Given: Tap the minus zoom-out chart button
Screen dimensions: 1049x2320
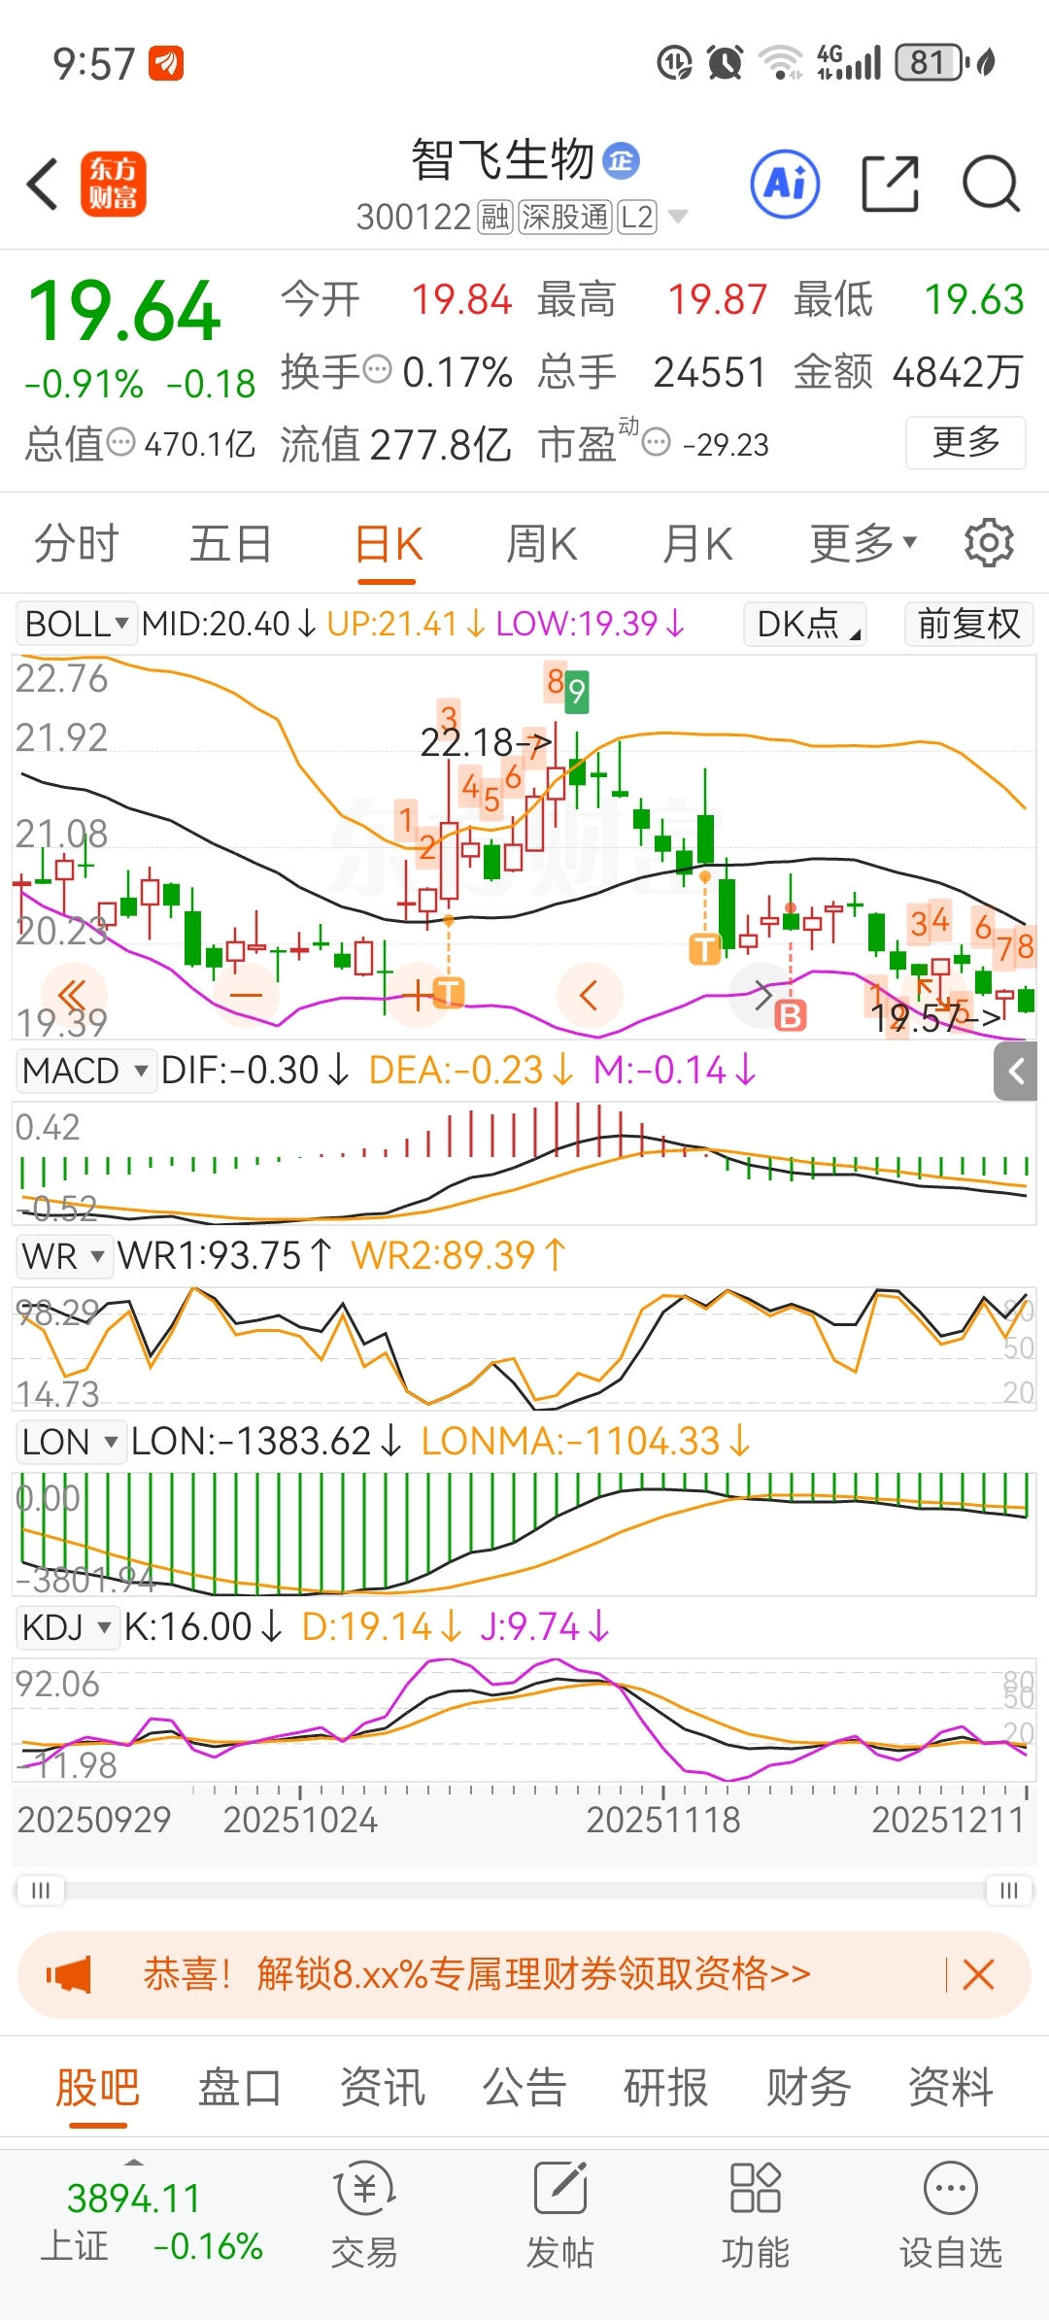Looking at the screenshot, I should tap(246, 995).
